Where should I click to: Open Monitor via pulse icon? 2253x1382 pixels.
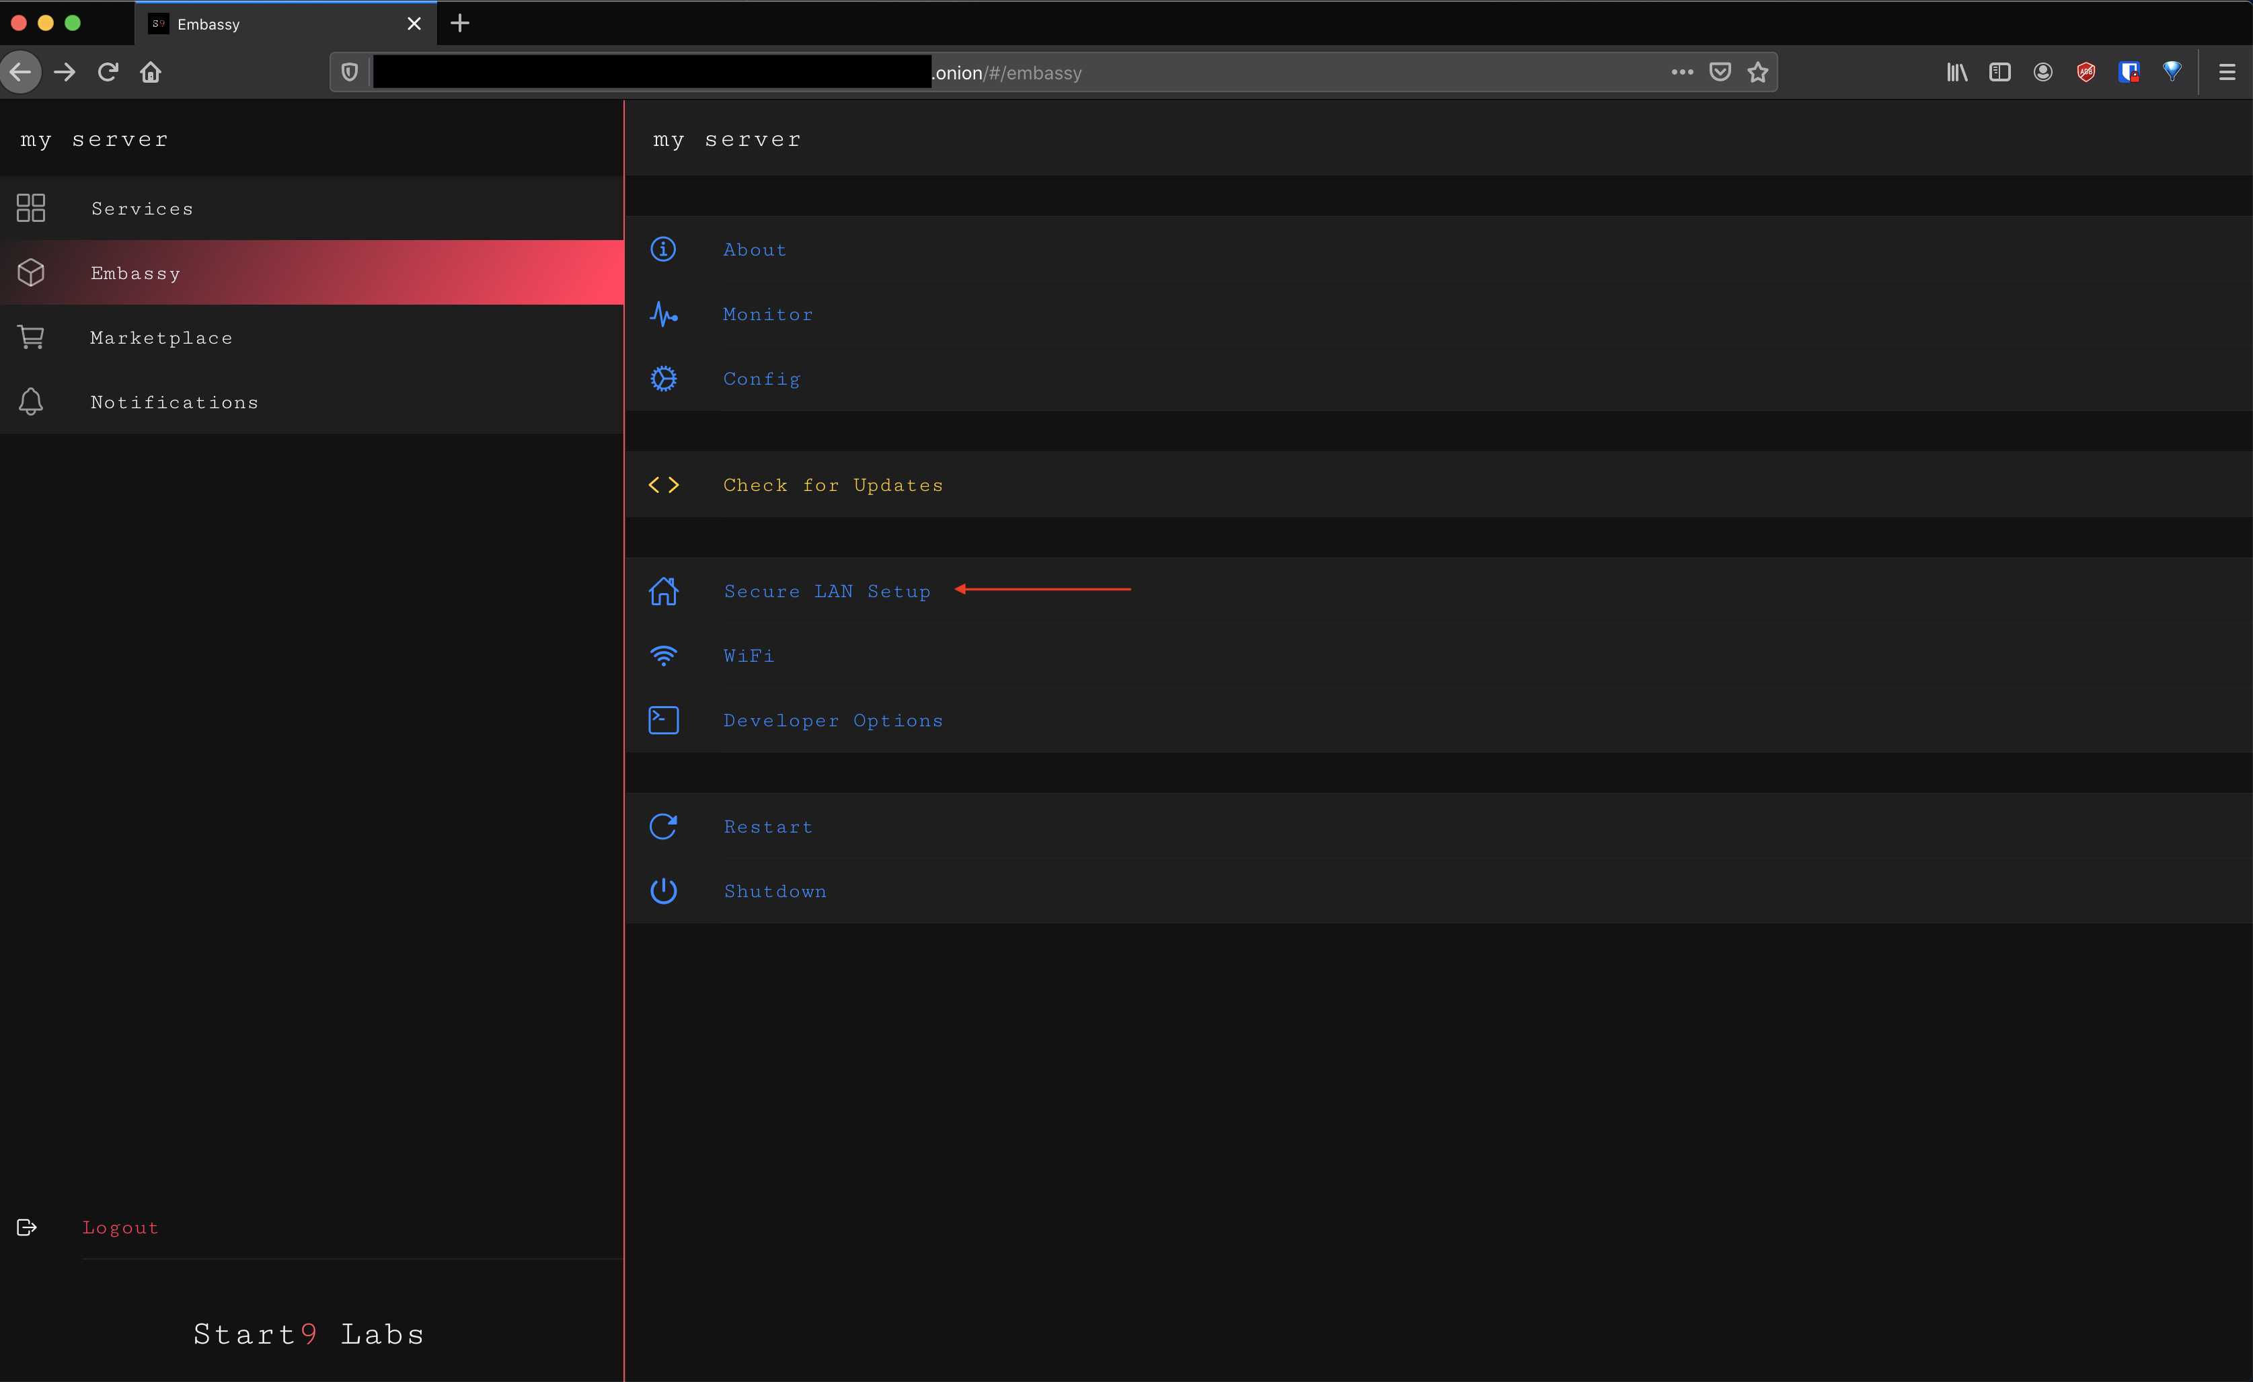664,313
